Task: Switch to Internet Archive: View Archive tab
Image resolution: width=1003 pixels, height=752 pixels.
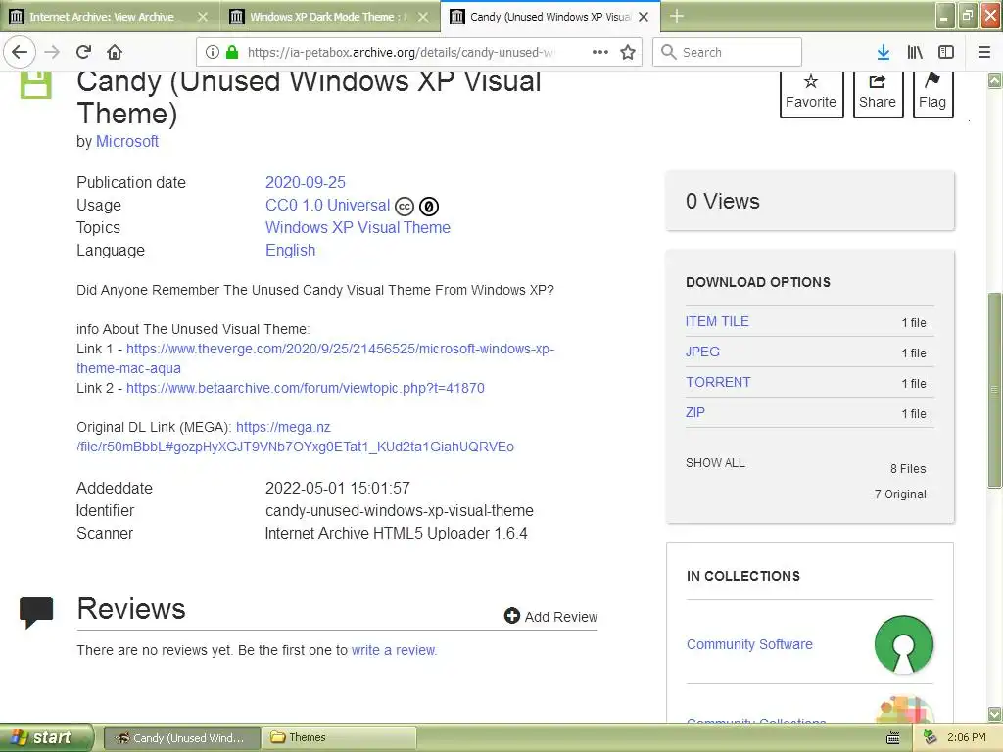Action: (x=101, y=17)
